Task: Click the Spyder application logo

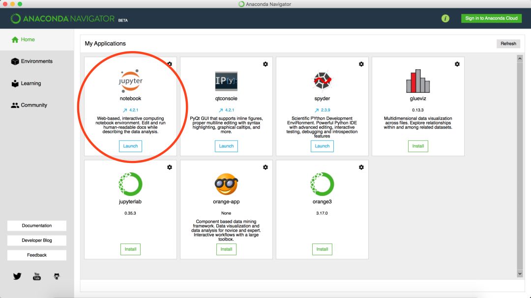Action: pos(322,81)
